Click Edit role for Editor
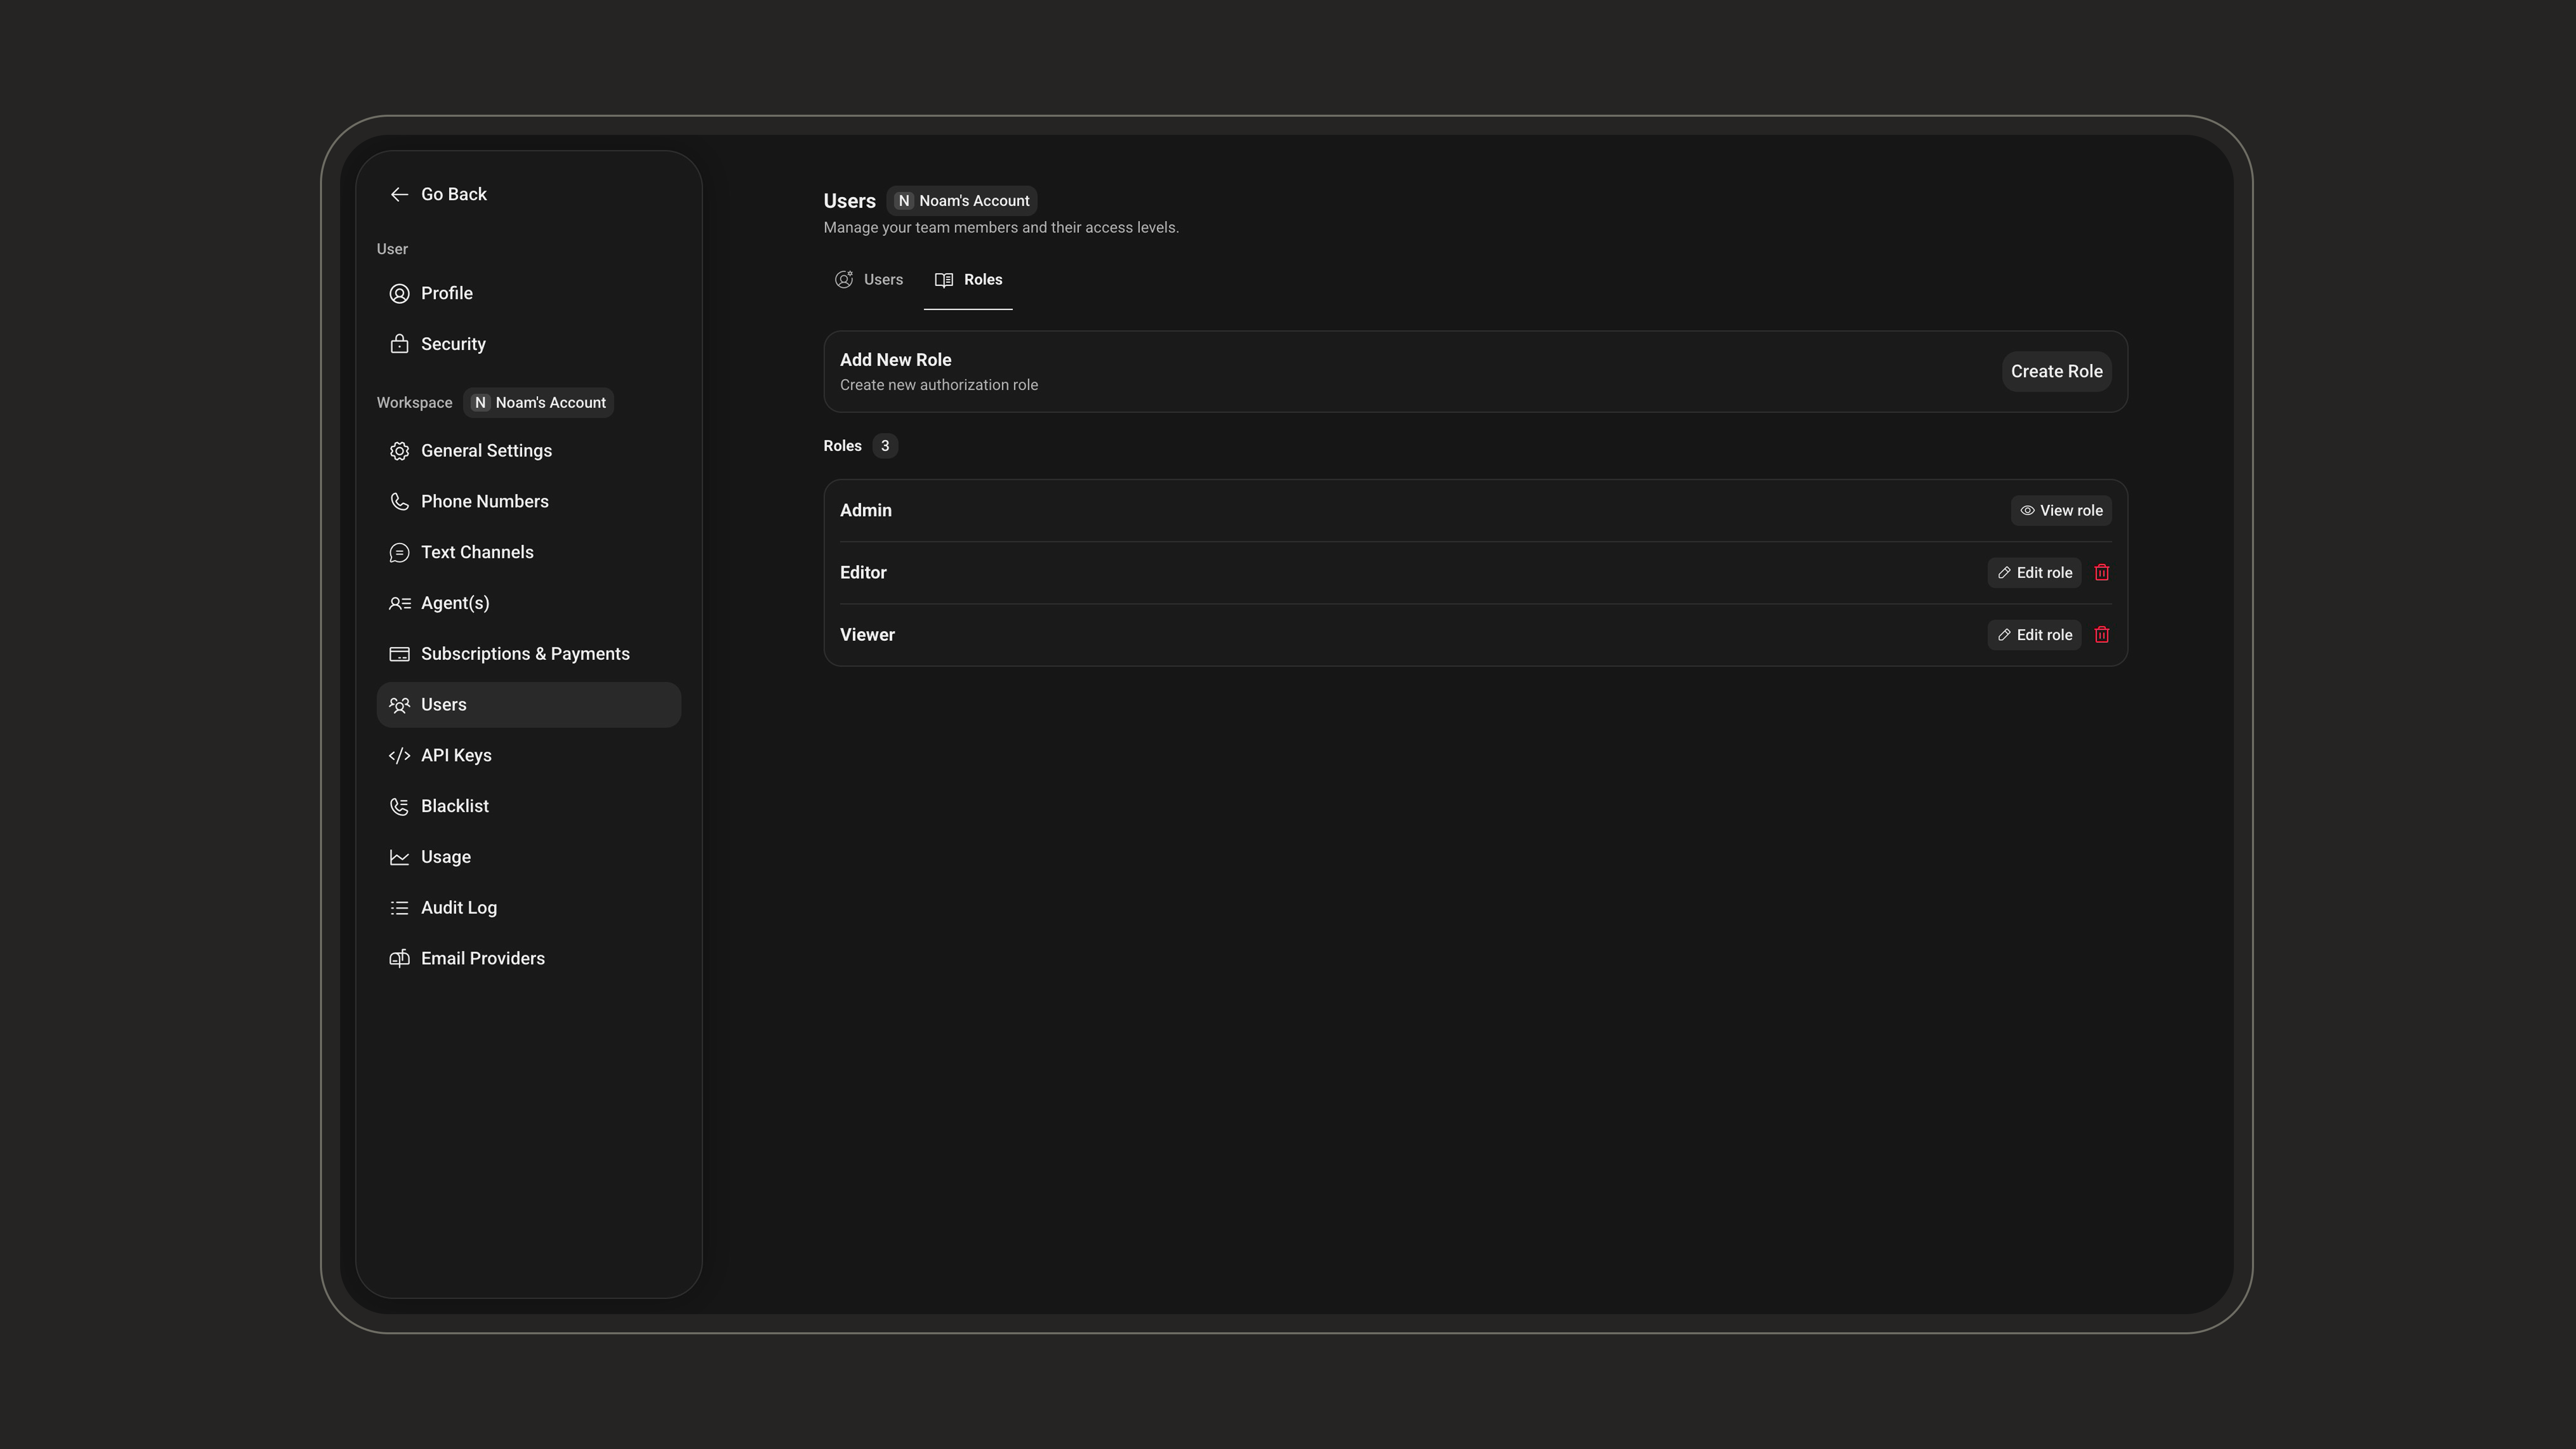 [2033, 573]
